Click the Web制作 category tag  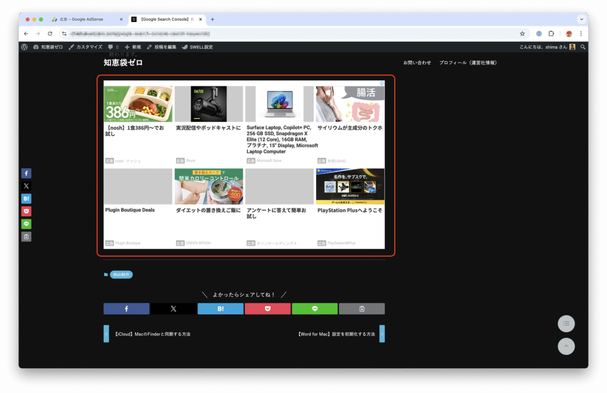(121, 274)
